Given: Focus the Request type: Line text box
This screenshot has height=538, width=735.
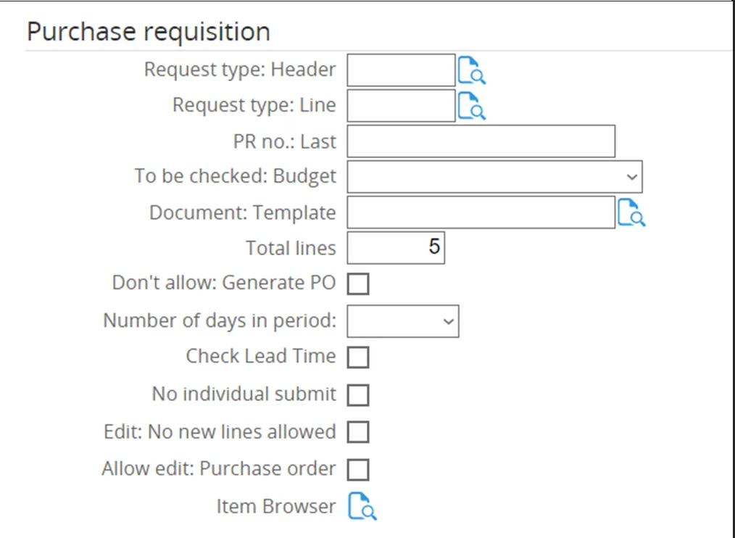Looking at the screenshot, I should pyautogui.click(x=401, y=106).
